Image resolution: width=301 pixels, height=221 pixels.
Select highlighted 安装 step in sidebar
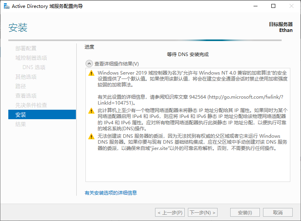(42, 114)
